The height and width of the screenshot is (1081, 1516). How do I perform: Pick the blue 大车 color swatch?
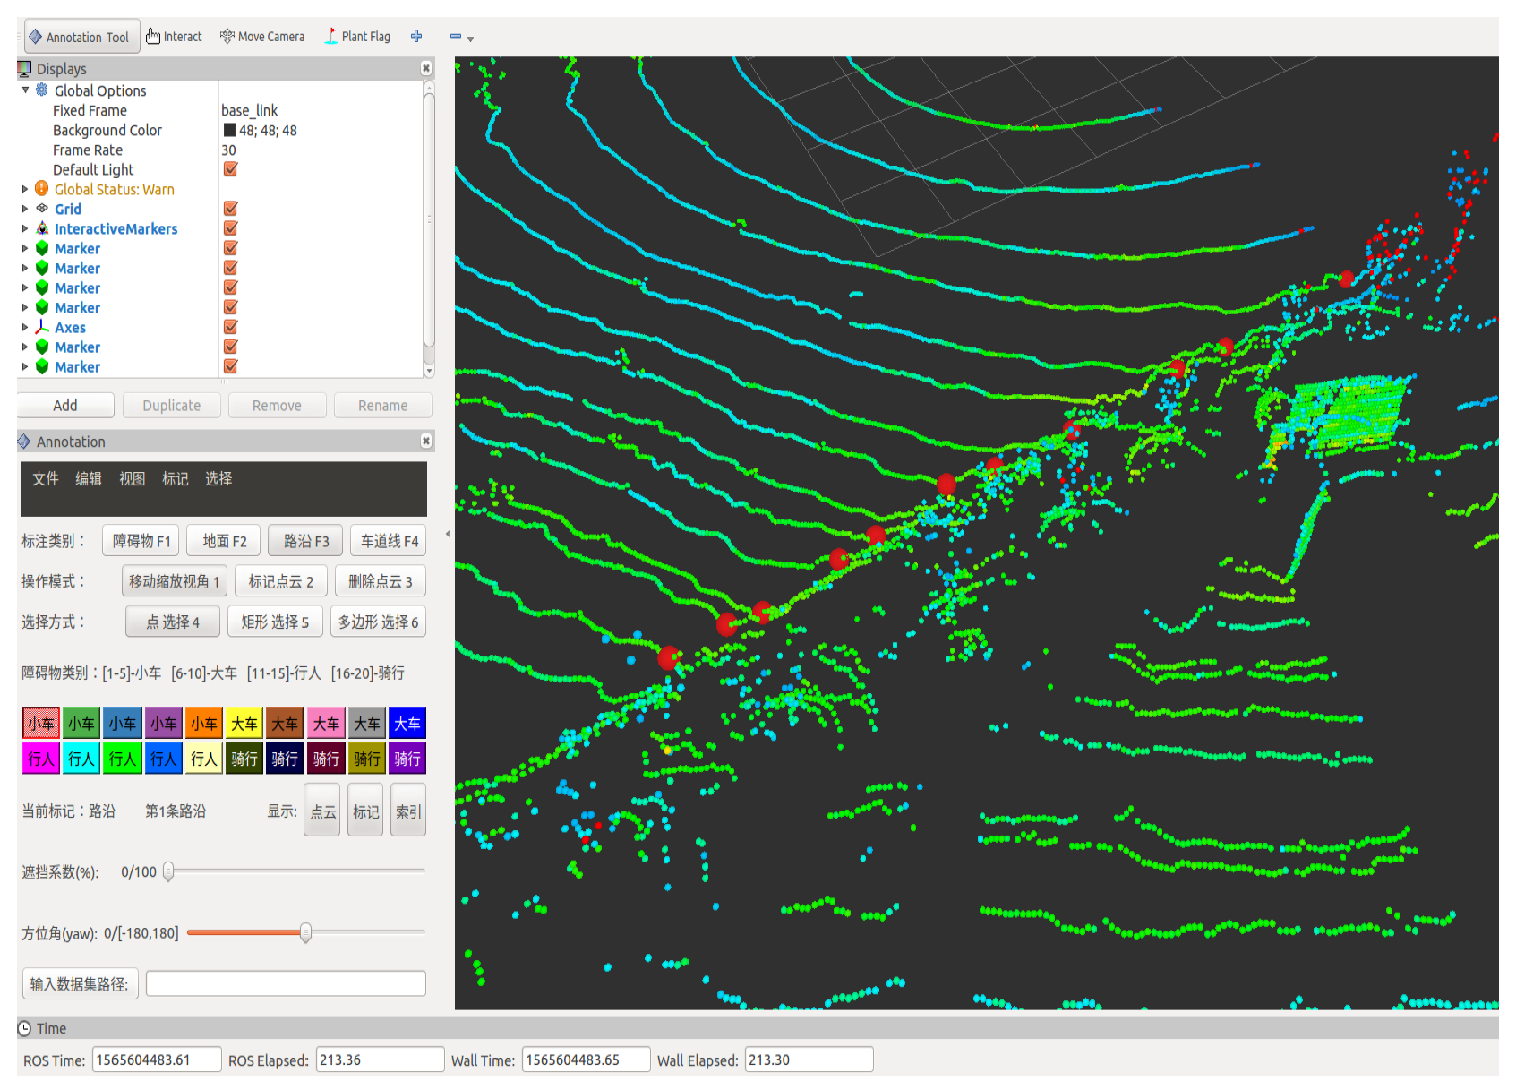point(407,724)
